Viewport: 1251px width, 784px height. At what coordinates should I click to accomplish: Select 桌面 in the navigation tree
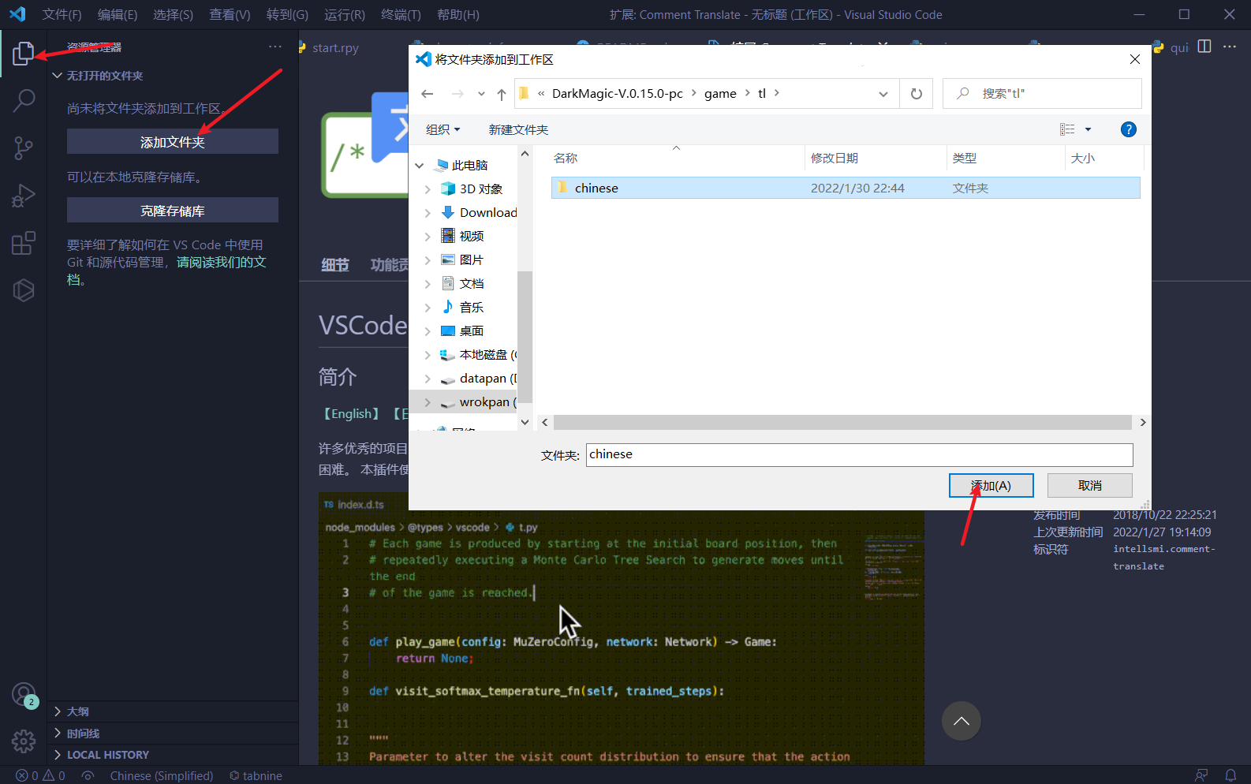click(472, 331)
